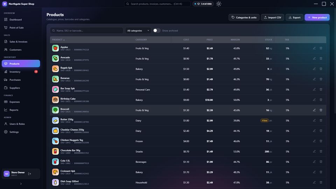The width and height of the screenshot is (336, 189).
Task: Delete the Apples product with the trash icon
Action: click(x=321, y=48)
